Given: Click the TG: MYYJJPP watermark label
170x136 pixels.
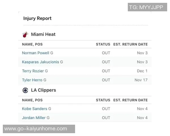Looking at the screenshot, I should [146, 7].
